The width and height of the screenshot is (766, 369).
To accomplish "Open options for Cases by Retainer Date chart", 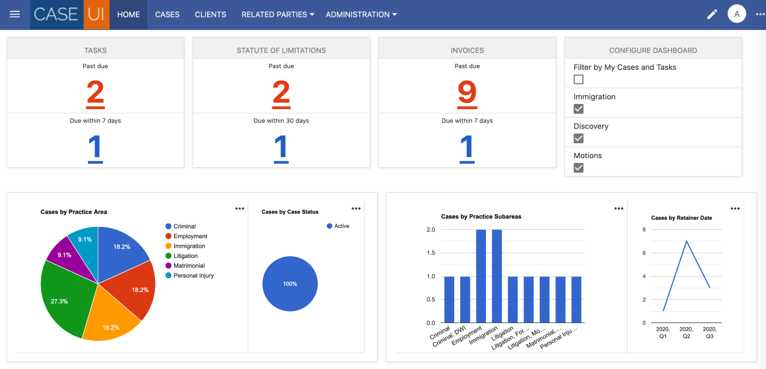I will click(x=735, y=208).
